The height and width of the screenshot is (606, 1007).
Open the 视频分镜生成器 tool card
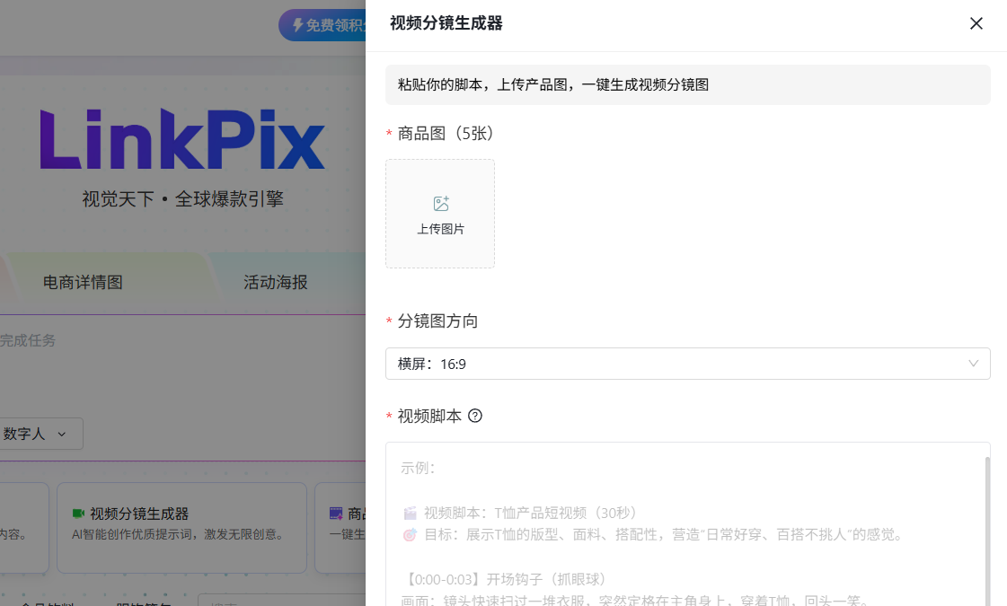(181, 526)
